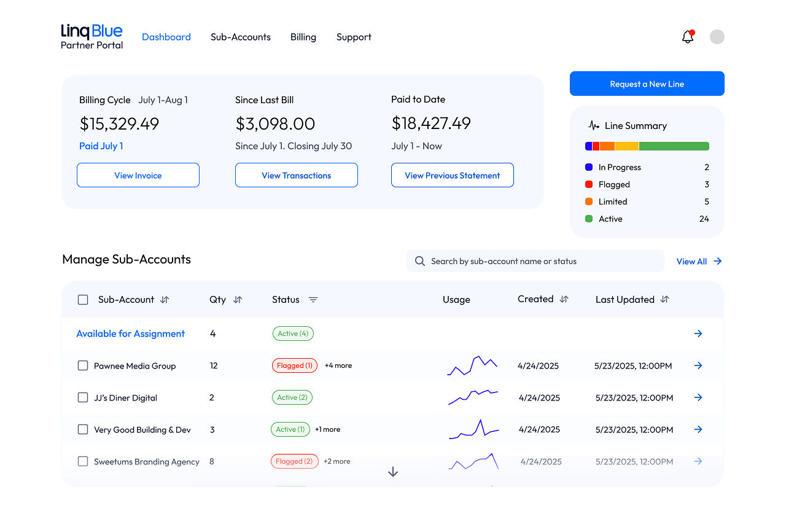Open the Support nav item
This screenshot has height=511, width=786.
(x=354, y=37)
